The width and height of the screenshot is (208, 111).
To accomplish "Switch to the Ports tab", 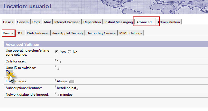I will click(x=36, y=22).
